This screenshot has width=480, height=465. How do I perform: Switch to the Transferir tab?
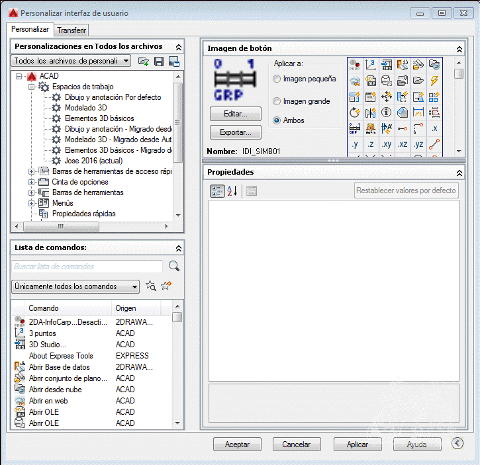tap(72, 30)
